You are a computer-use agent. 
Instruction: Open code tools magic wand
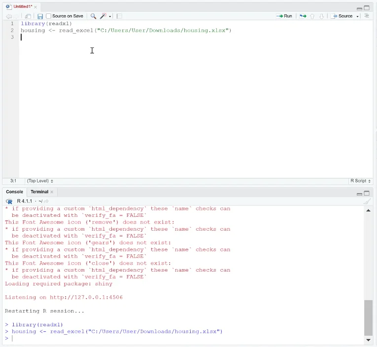pyautogui.click(x=103, y=16)
